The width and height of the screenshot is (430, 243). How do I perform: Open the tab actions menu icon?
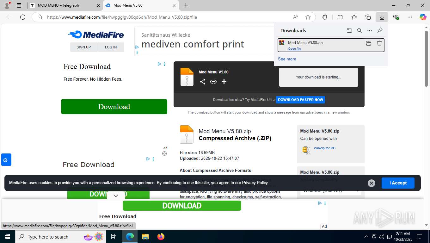coord(19,5)
